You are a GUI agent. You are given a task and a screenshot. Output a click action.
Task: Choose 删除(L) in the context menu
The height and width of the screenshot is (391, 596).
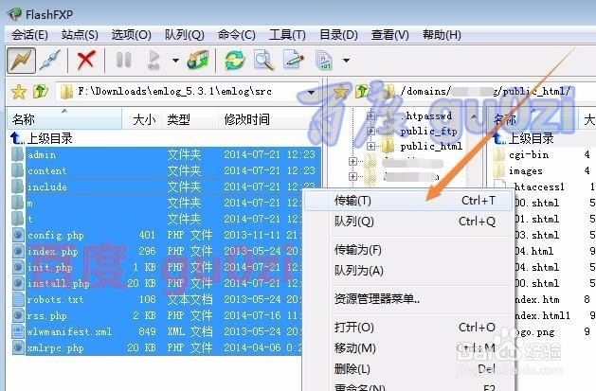click(x=408, y=369)
